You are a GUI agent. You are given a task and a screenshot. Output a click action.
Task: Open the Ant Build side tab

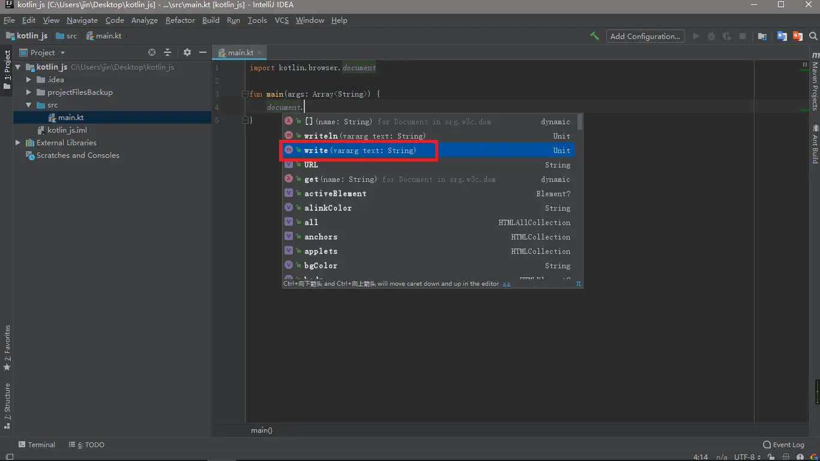[815, 145]
